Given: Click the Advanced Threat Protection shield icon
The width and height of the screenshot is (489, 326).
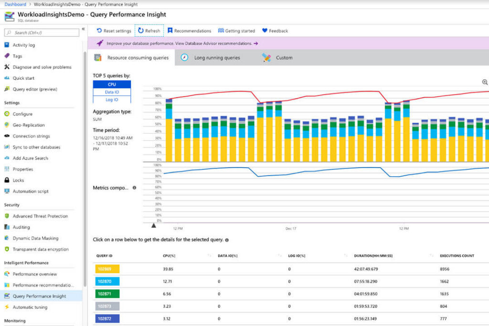Looking at the screenshot, I should [x=7, y=216].
